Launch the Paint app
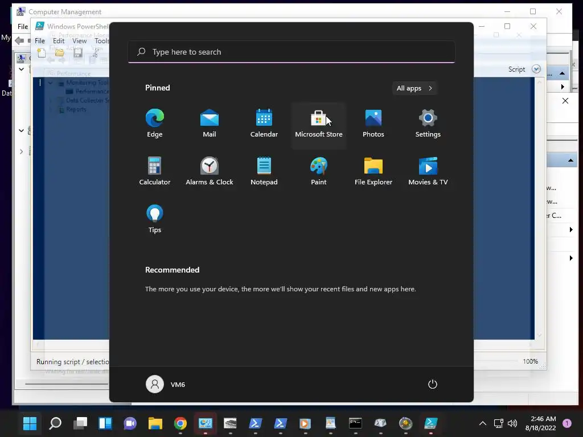The image size is (583, 437). 319,171
